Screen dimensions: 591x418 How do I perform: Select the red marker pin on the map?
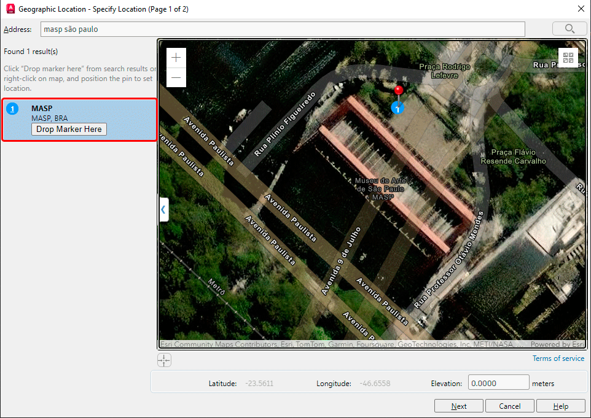[x=399, y=90]
